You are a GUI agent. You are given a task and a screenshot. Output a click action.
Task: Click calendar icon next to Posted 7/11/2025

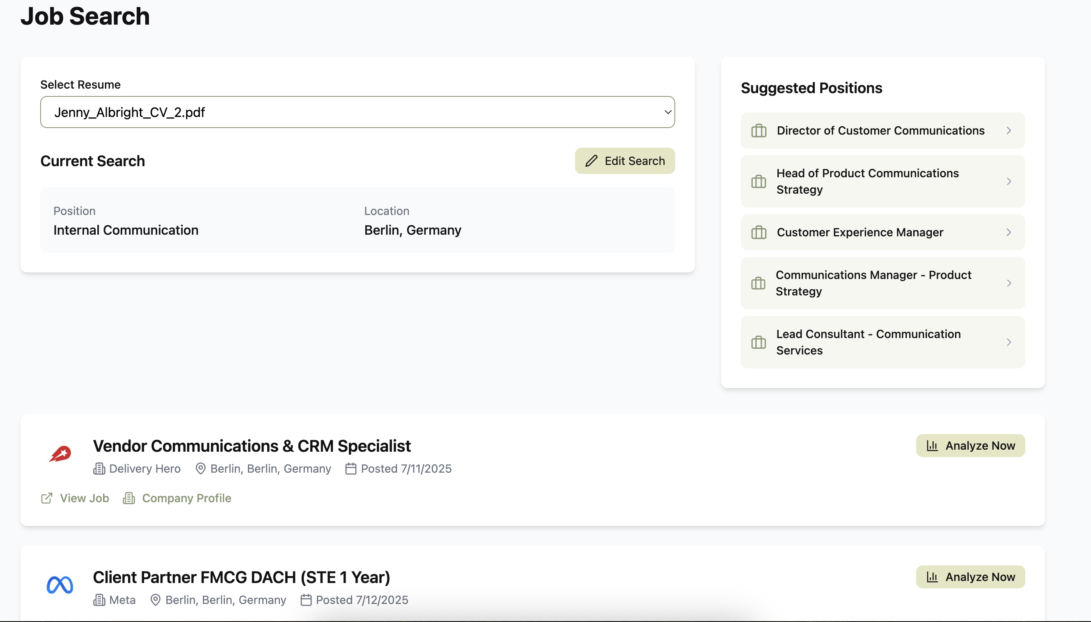[351, 469]
